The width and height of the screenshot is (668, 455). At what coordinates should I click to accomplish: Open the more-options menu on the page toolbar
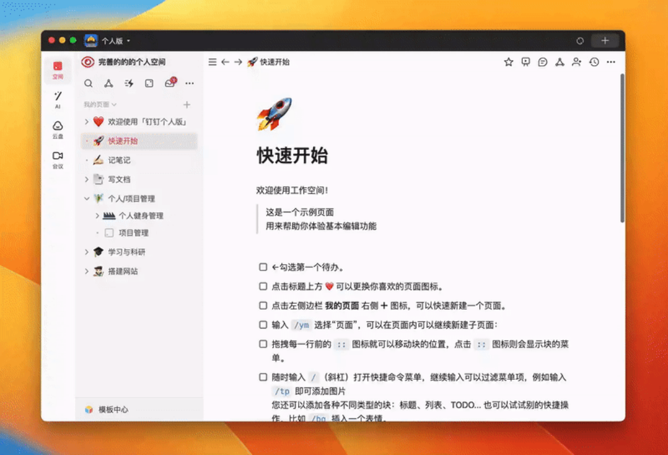[x=610, y=62]
